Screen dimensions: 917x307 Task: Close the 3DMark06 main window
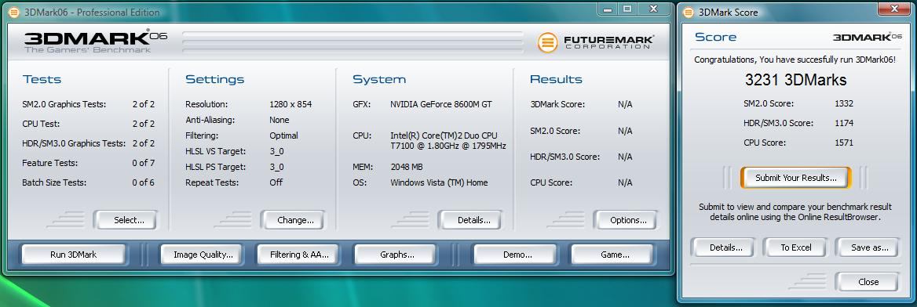(653, 9)
